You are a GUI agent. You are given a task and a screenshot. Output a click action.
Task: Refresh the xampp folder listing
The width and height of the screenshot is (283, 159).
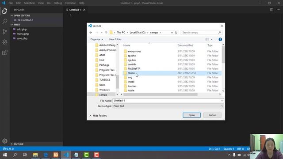(x=176, y=32)
